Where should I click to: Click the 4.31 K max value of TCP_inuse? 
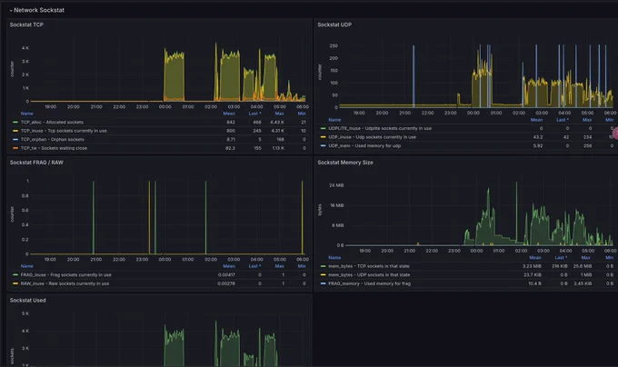tap(277, 131)
